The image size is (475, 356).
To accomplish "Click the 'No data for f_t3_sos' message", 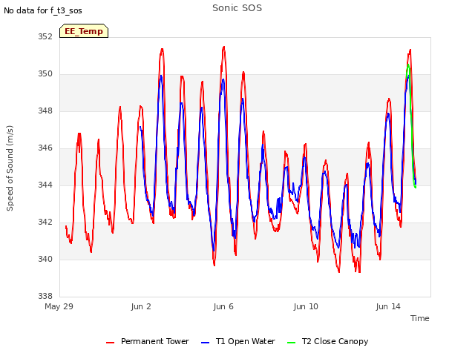I will pyautogui.click(x=43, y=10).
